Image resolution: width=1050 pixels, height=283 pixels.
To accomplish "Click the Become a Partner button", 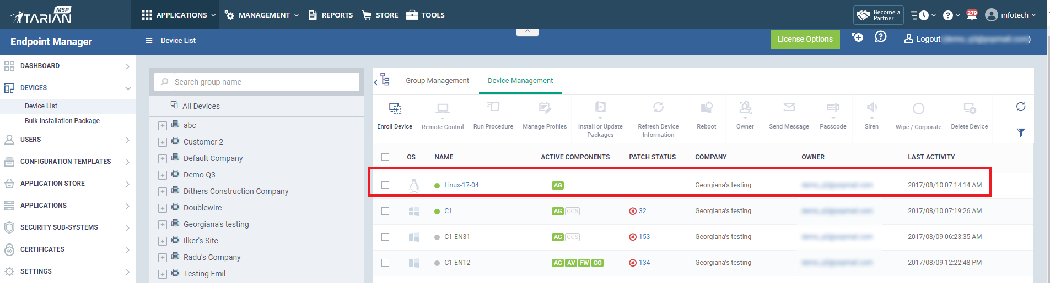I will tap(879, 15).
